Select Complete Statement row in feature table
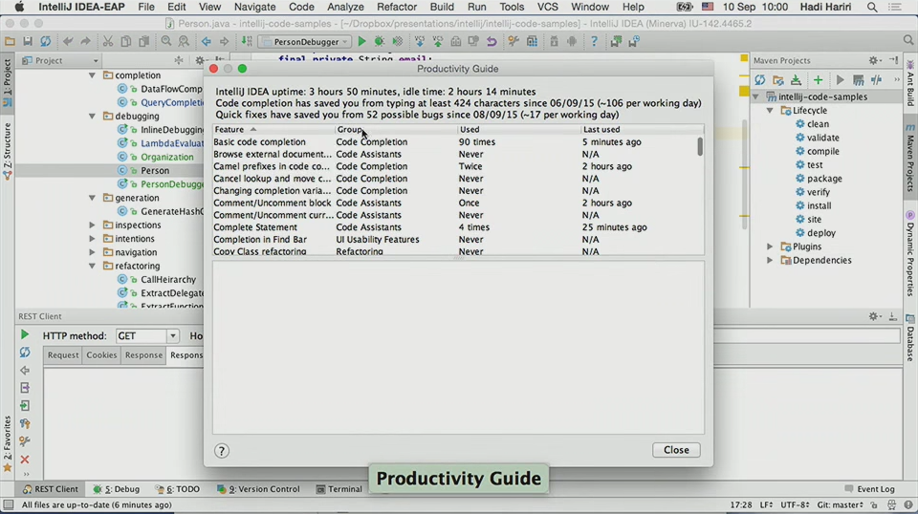 tap(458, 227)
